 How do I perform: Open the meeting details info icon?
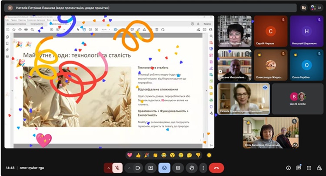point(288,168)
